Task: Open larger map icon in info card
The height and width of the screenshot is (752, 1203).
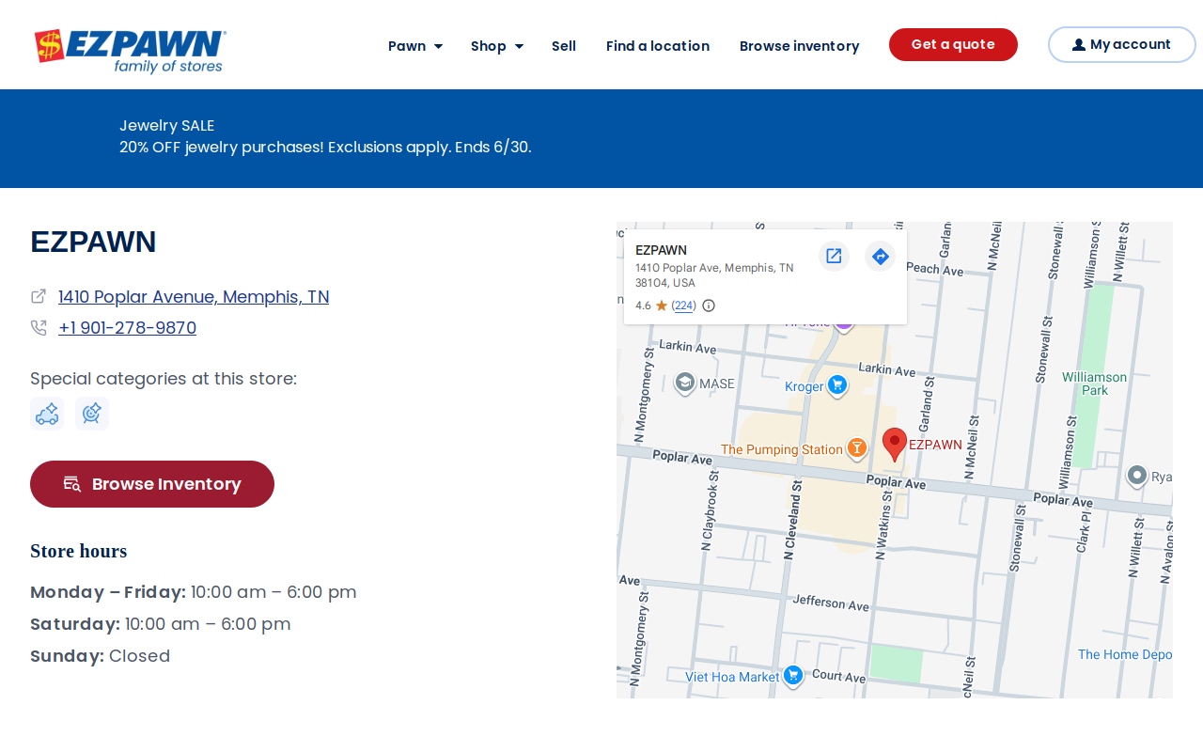Action: click(834, 256)
